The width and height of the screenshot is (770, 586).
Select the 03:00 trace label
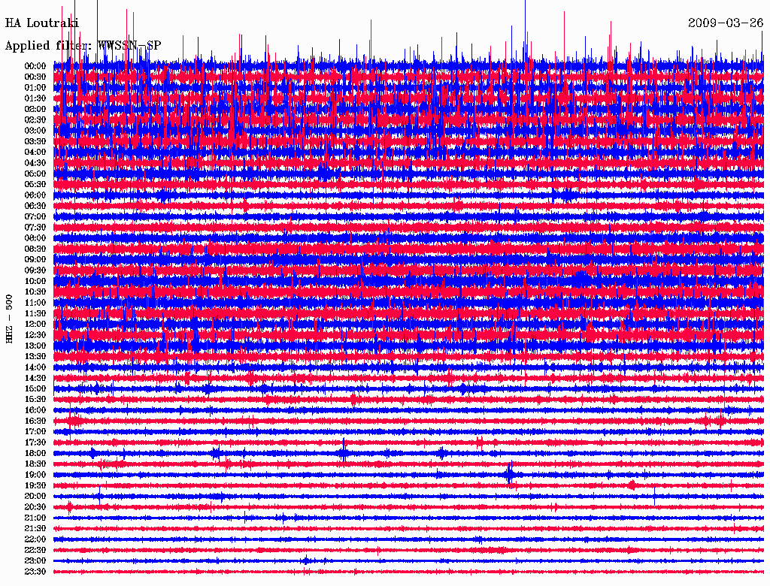pos(35,131)
